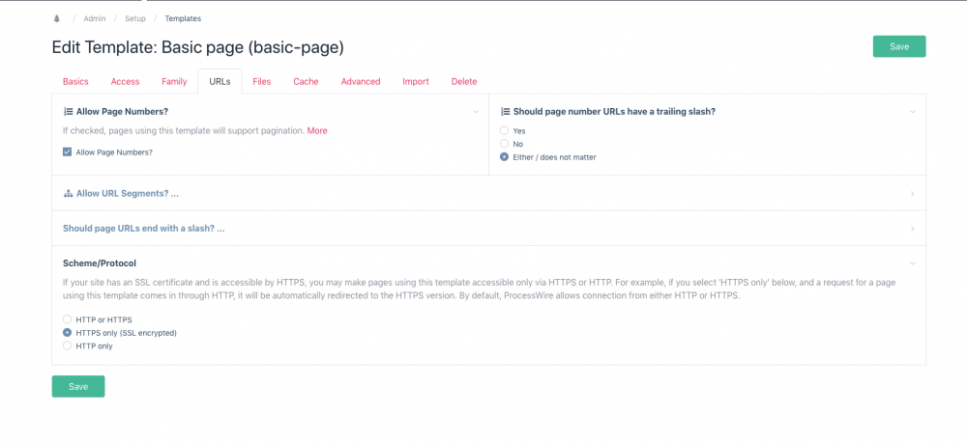967x441 pixels.
Task: Select No for page number trailing slash
Action: (x=504, y=144)
